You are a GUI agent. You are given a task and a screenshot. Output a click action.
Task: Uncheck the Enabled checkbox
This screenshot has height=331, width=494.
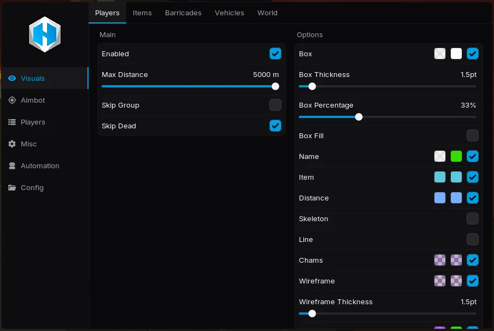click(x=275, y=54)
